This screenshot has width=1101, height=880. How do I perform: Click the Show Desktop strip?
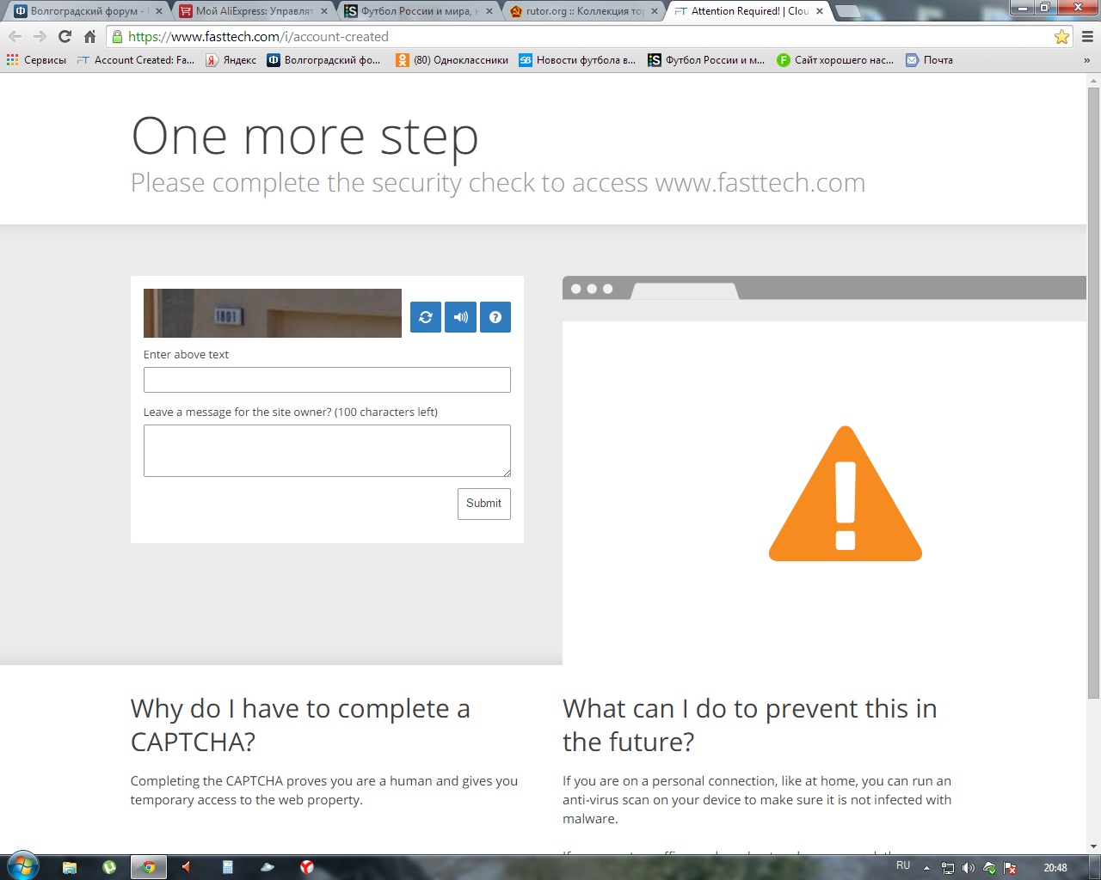click(1095, 867)
